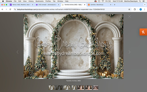Click the battery status indicator
This screenshot has height=92, width=147.
[x=108, y=1]
